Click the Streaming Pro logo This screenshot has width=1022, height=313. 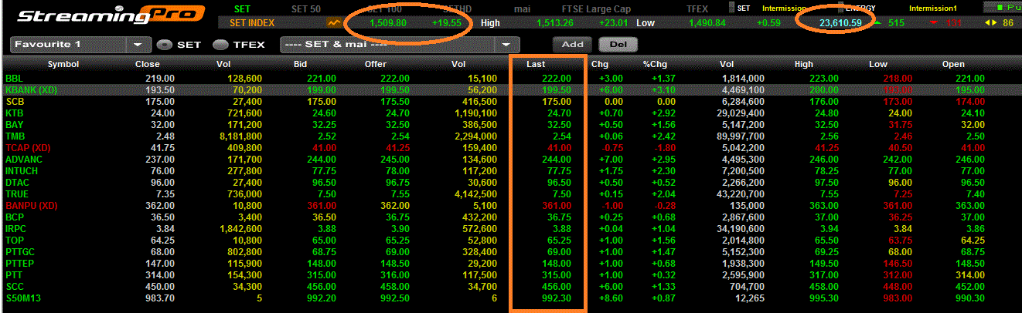point(111,15)
